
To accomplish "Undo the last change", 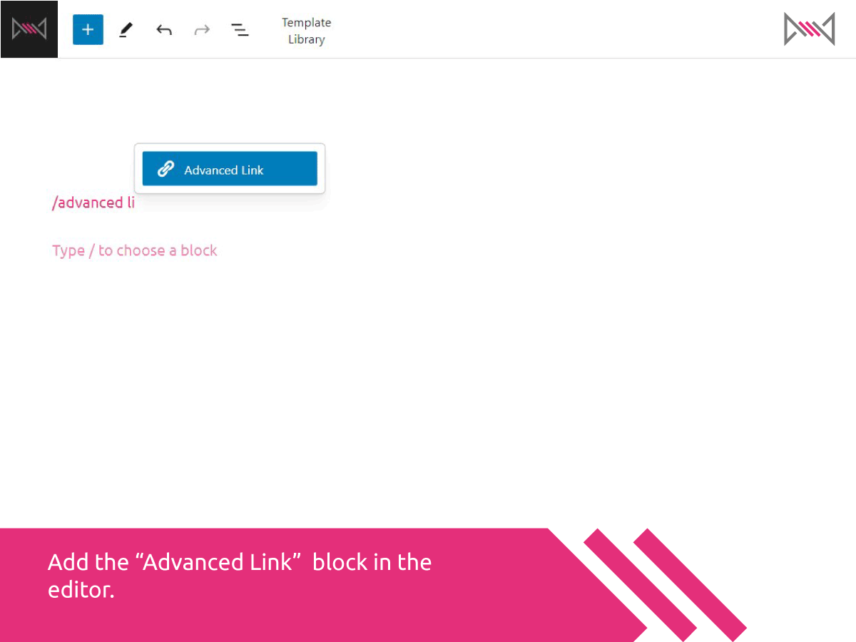I will point(164,30).
